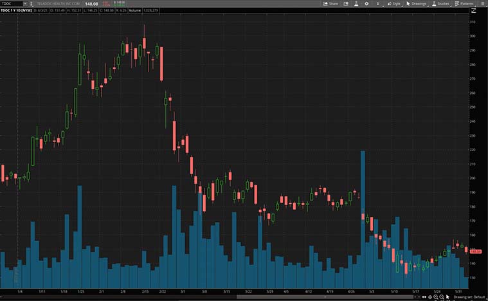Screen dimensions: 488x301
Task: Click the horizontal expand arrows icon
Action: click(423, 296)
